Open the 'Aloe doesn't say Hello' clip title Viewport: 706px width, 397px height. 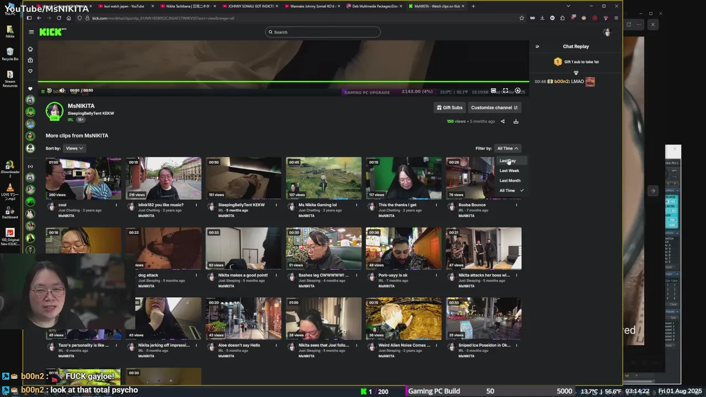239,345
